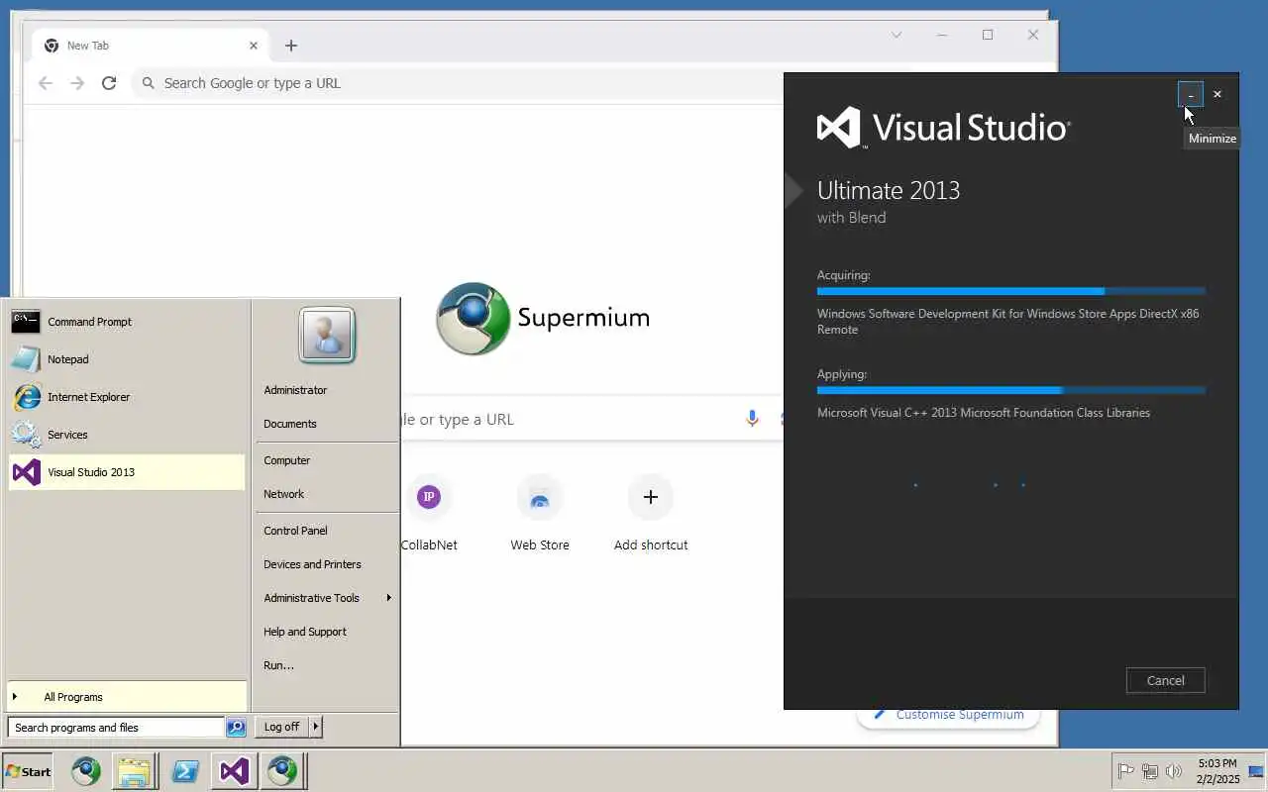The height and width of the screenshot is (792, 1268).
Task: Select the New Tab browser tab
Action: (x=149, y=46)
